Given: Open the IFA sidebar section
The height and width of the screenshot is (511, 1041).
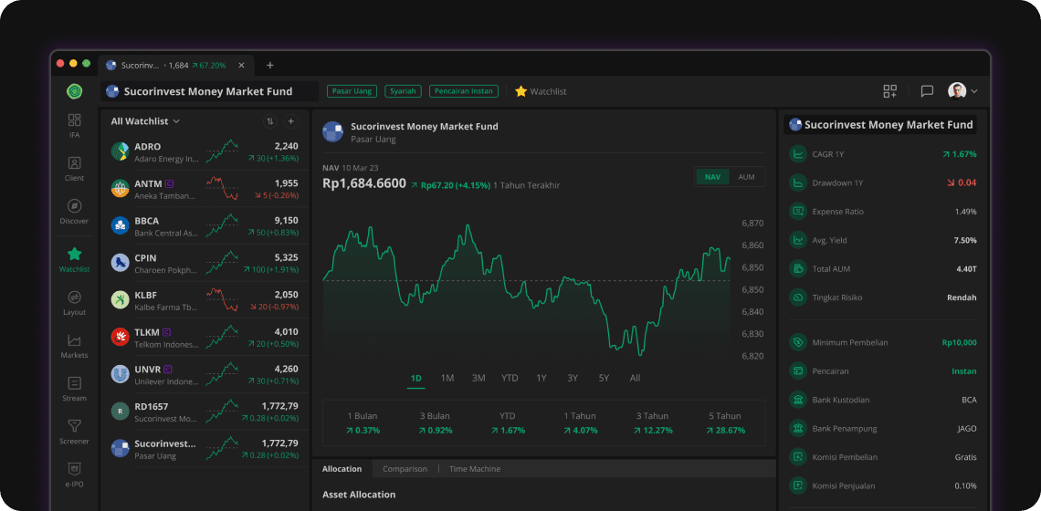Looking at the screenshot, I should coord(74,125).
